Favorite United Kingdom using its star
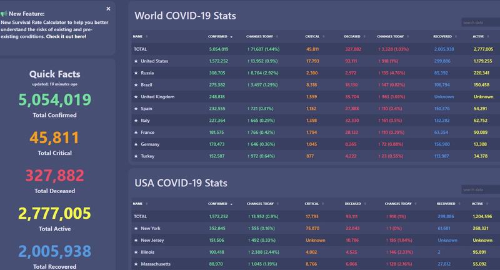This screenshot has height=270, width=500. tap(136, 97)
